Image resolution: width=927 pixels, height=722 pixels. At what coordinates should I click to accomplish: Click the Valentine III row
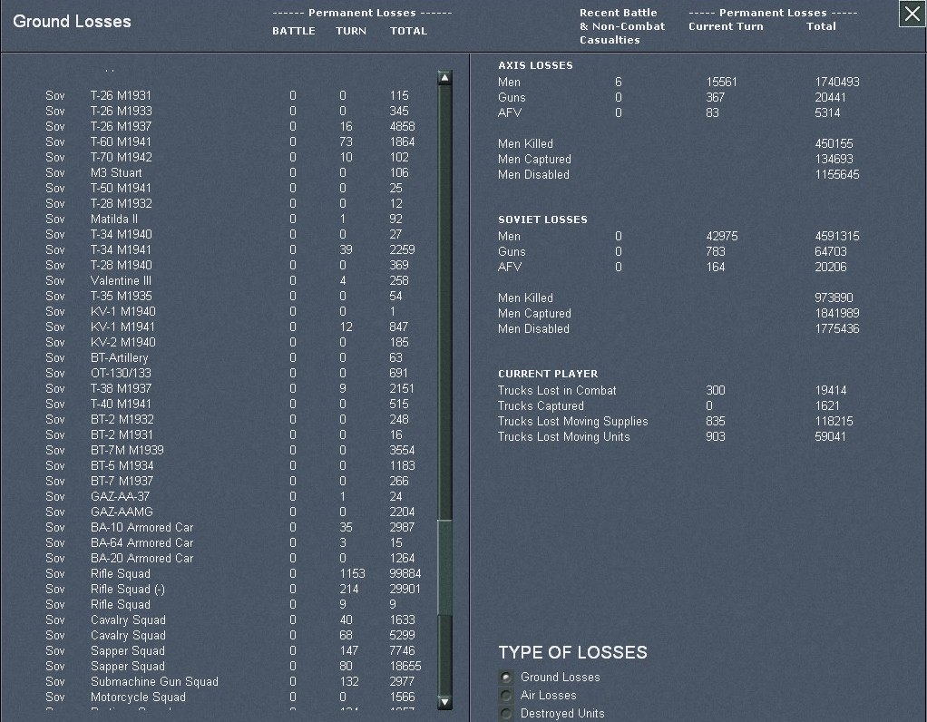pyautogui.click(x=121, y=280)
